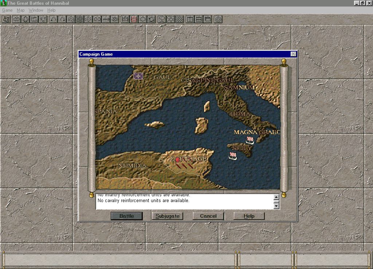Select the ship north of Sicily
Image resolution: width=373 pixels, height=269 pixels.
click(x=250, y=140)
